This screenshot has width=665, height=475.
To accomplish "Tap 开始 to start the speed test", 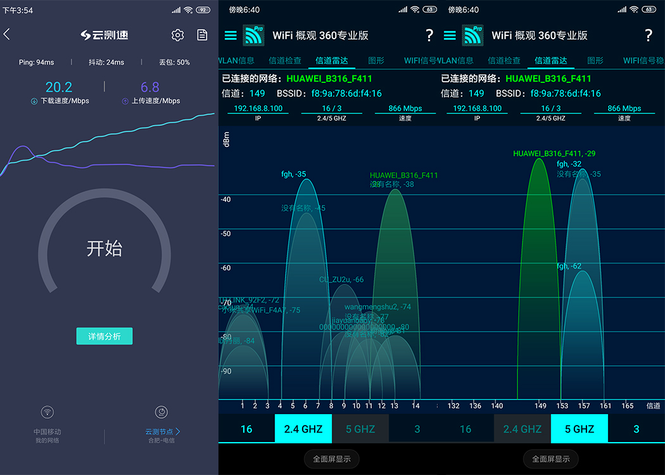I will pyautogui.click(x=104, y=249).
